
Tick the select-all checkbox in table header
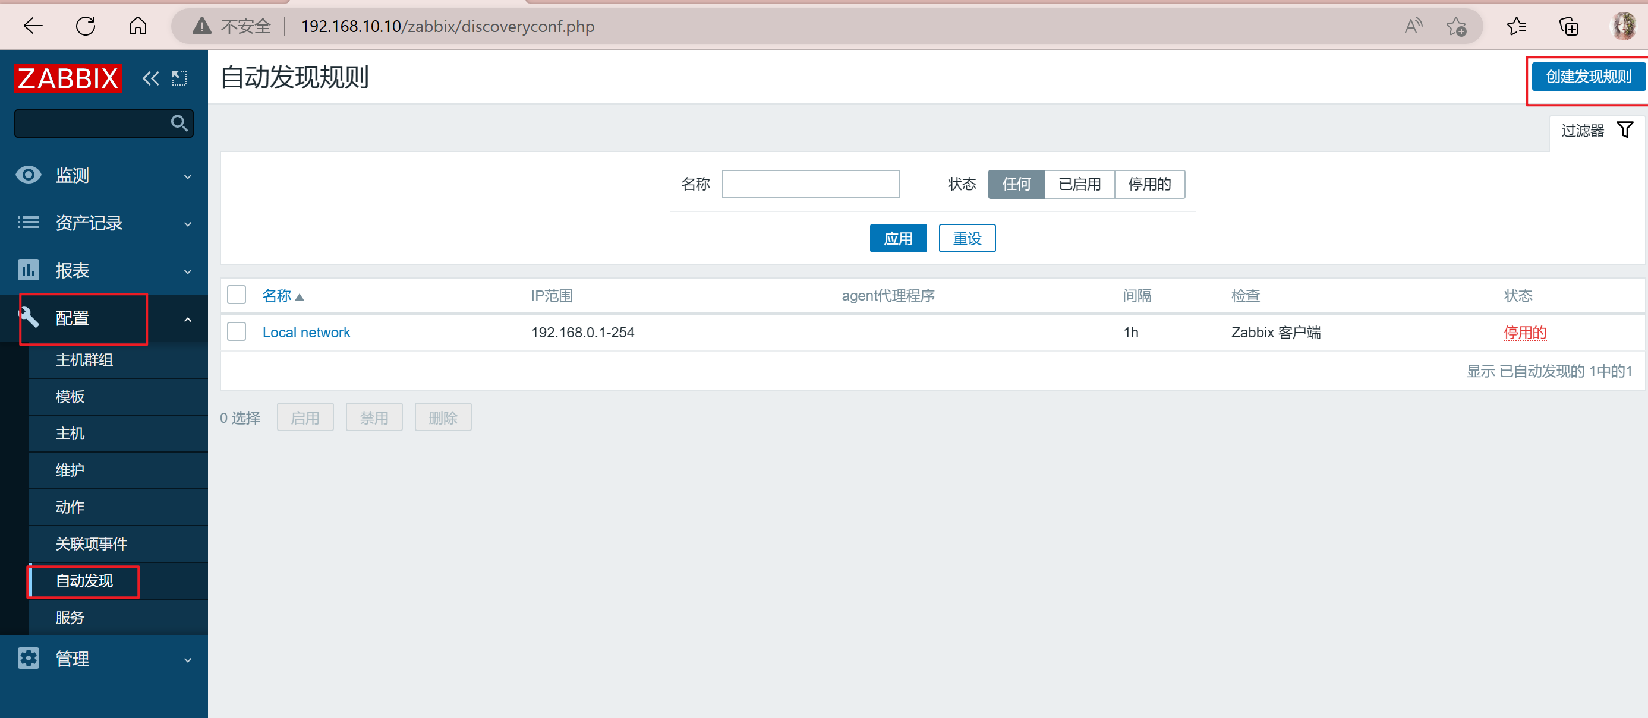tap(237, 295)
